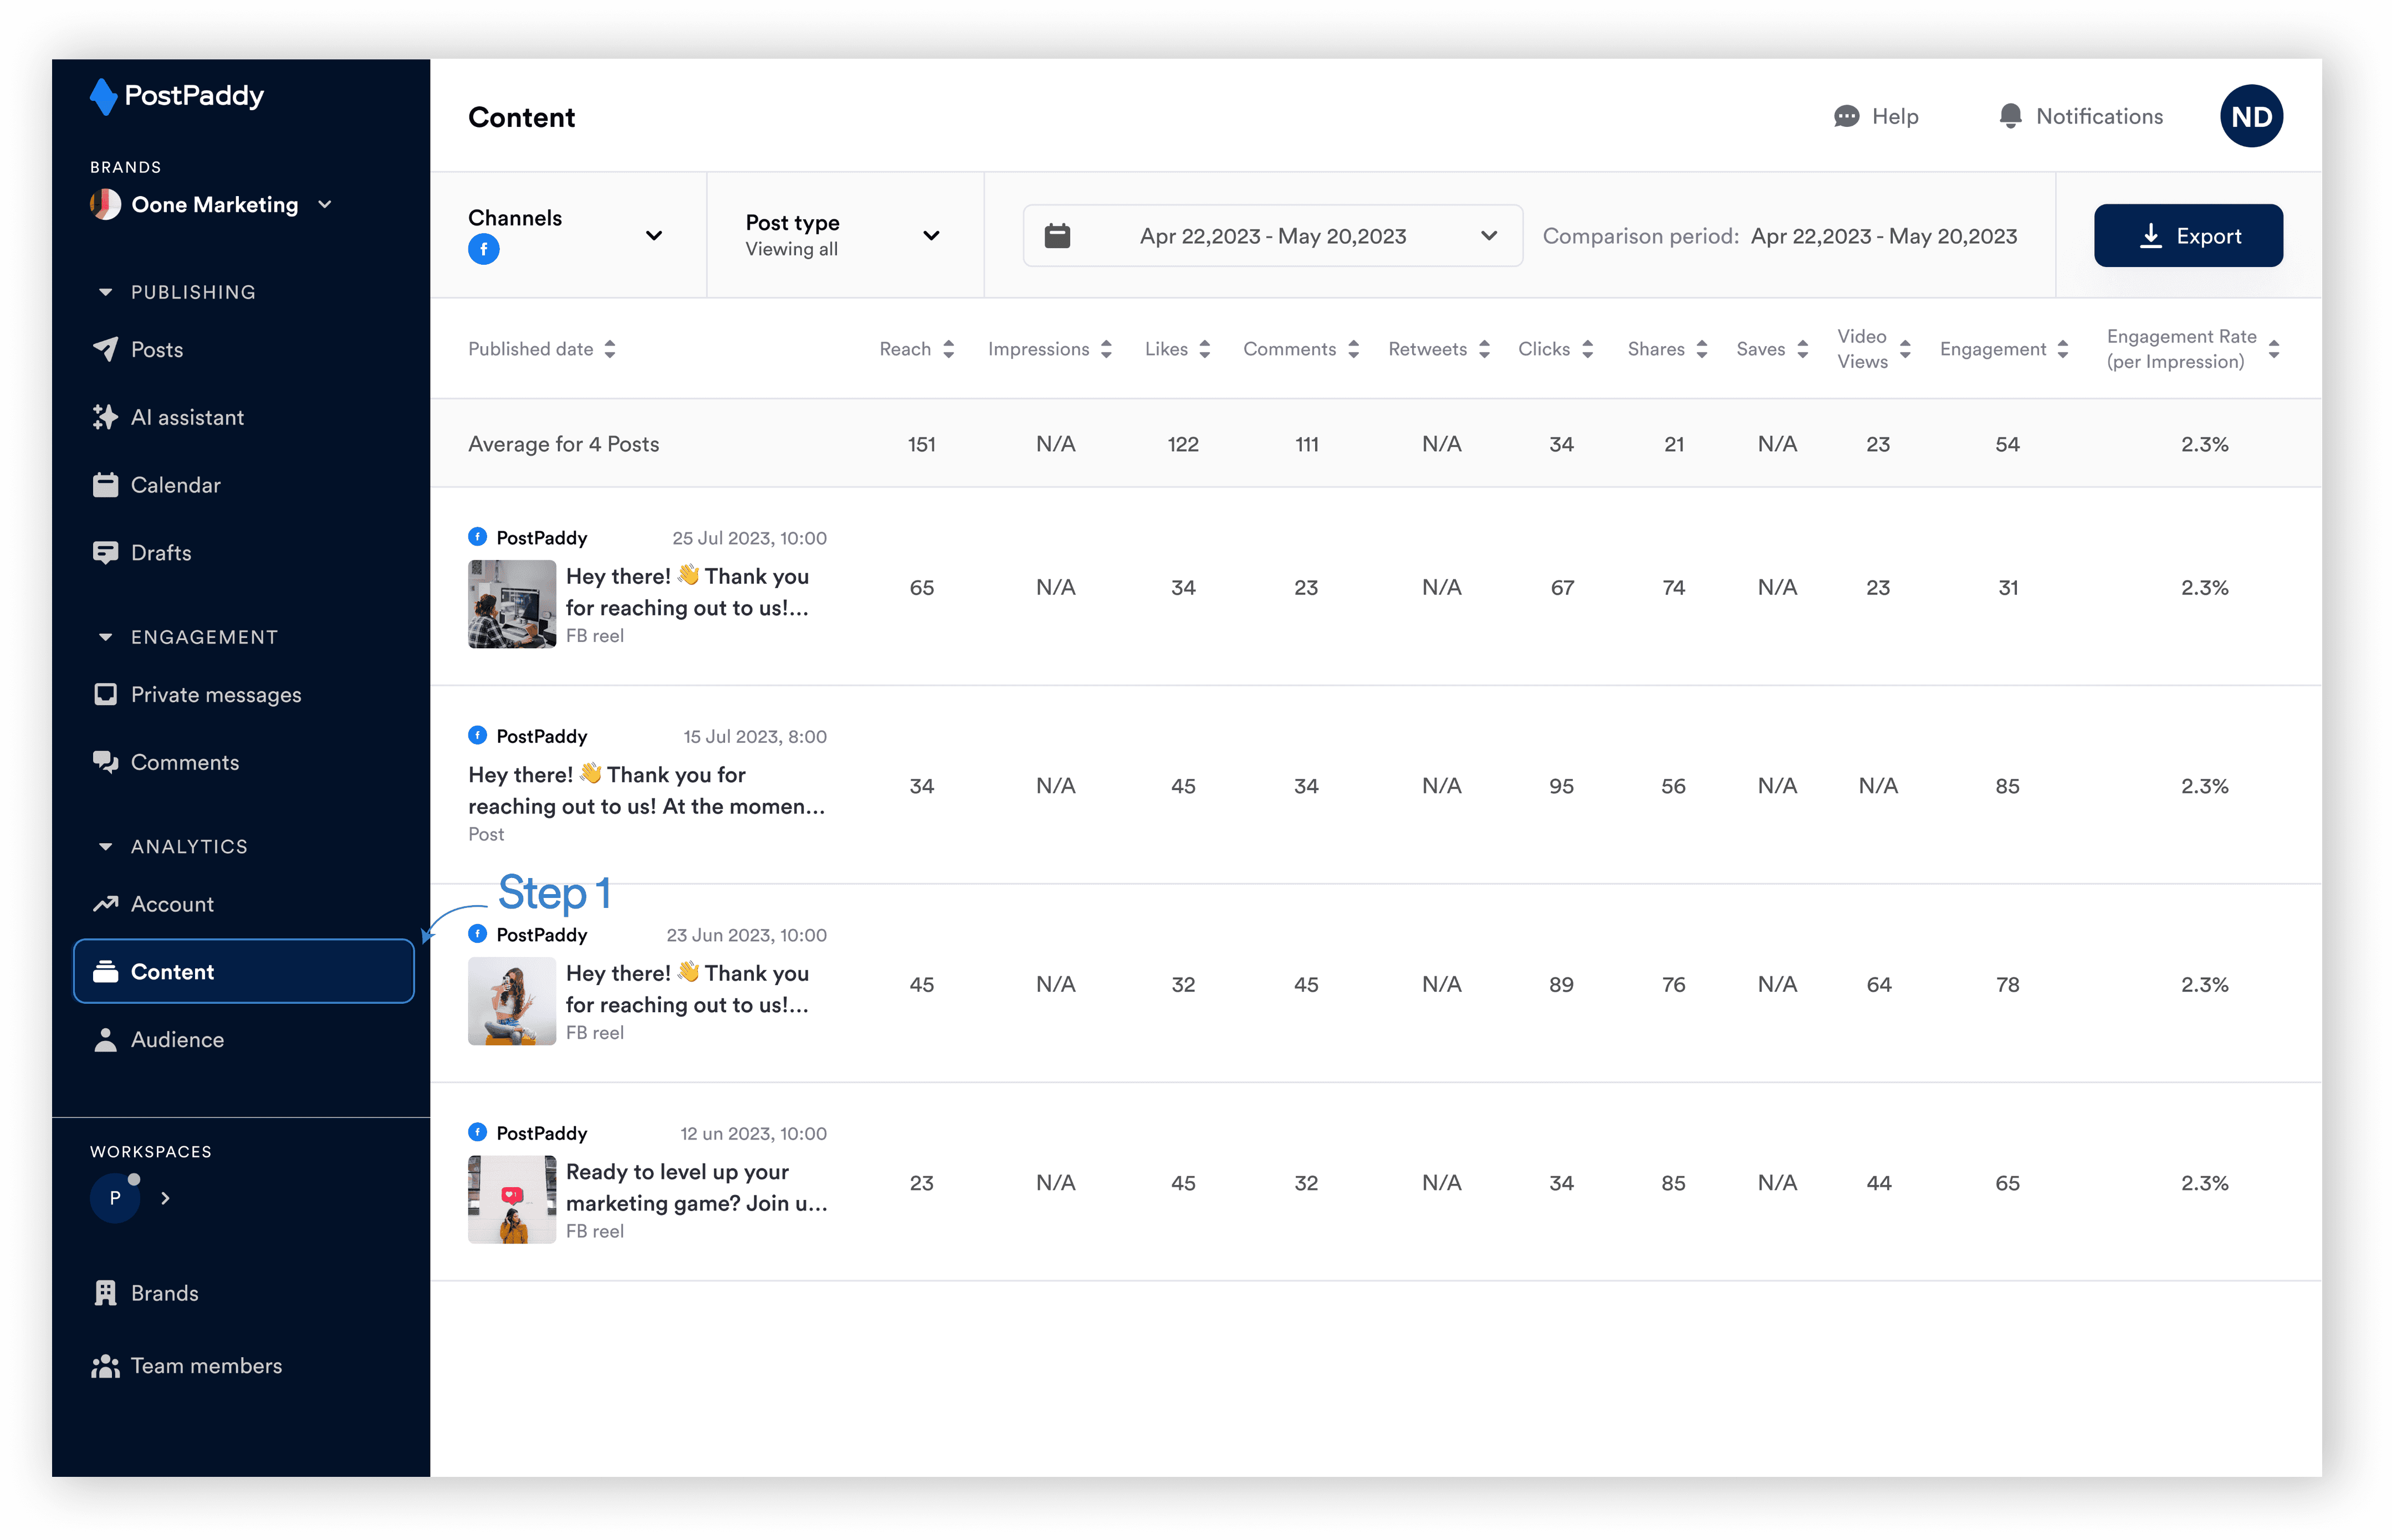Click the Notifications bell icon
Viewport: 2392px width, 1540px height.
2010,116
